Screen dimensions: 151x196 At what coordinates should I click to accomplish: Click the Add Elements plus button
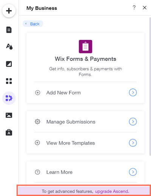coord(9,11)
